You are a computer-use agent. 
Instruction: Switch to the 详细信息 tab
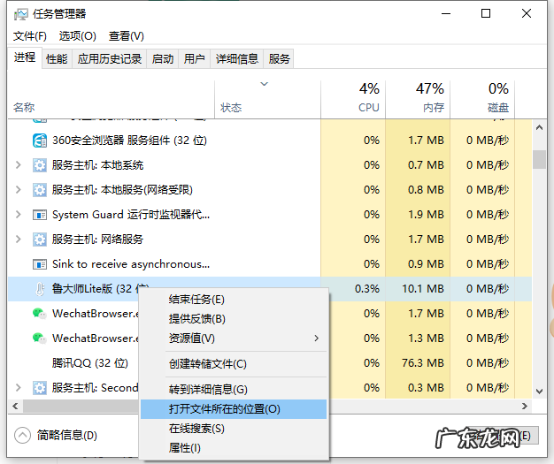pyautogui.click(x=237, y=58)
